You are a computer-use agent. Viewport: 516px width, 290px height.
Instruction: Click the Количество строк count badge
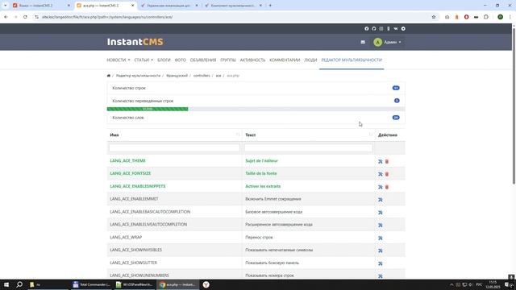click(396, 88)
